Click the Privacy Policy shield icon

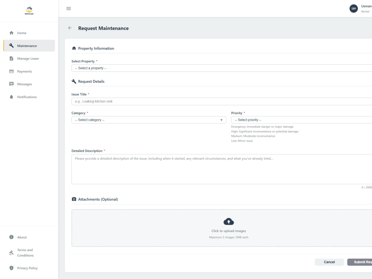[12, 268]
